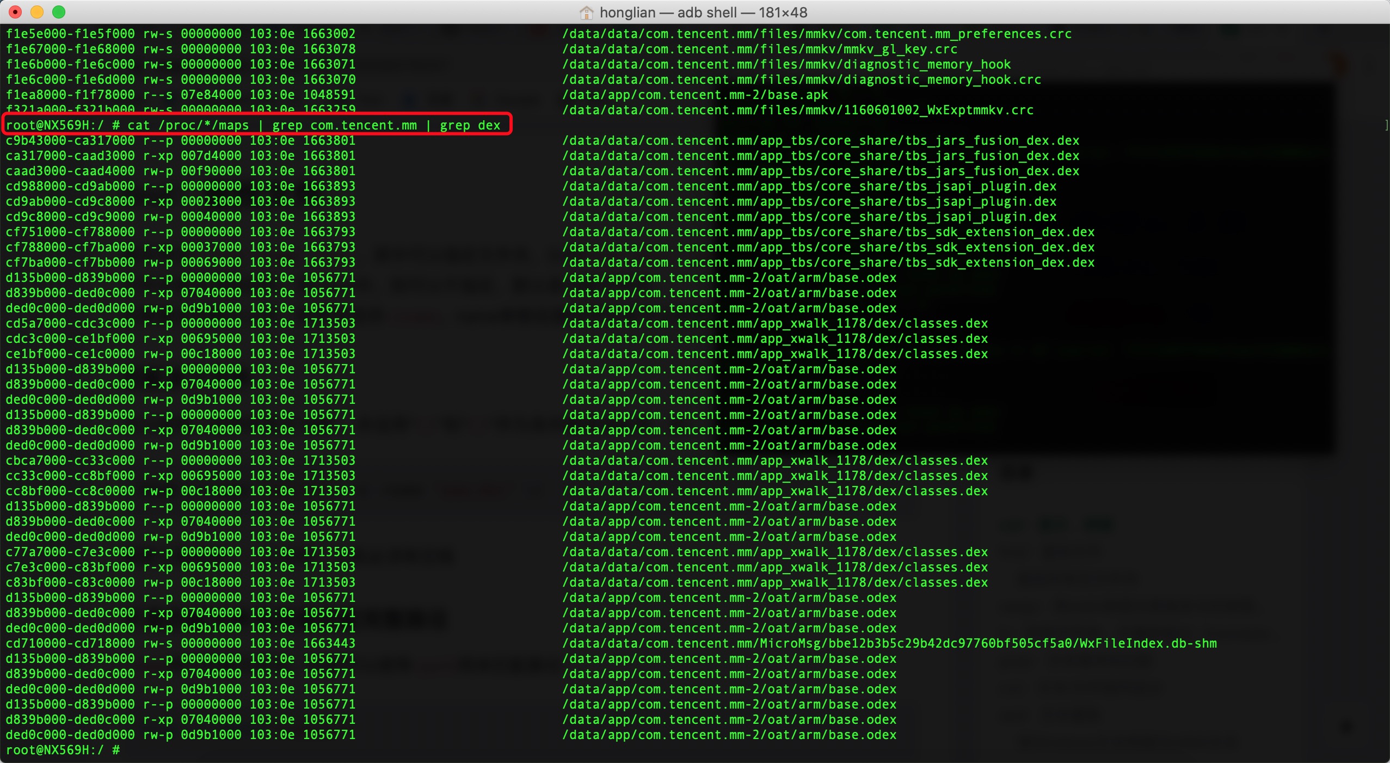Click the empty root@NX569H prompt at the bottom

pyautogui.click(x=63, y=750)
